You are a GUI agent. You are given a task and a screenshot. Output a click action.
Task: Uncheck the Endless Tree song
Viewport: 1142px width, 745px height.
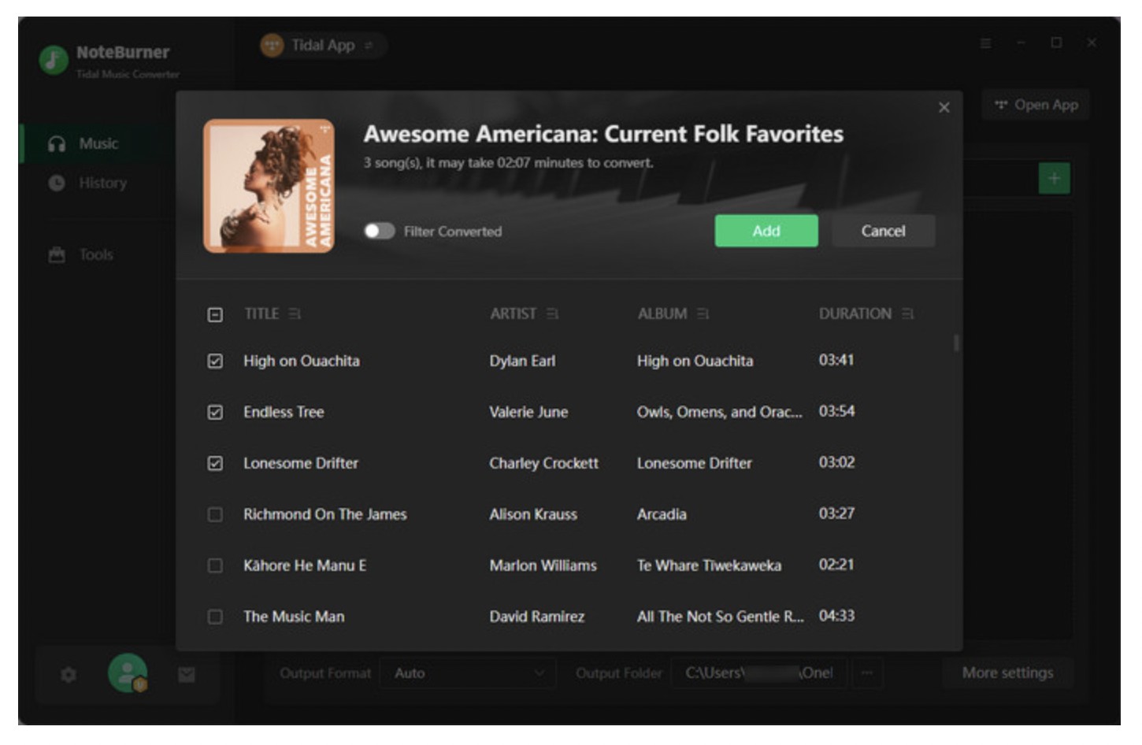(x=215, y=412)
